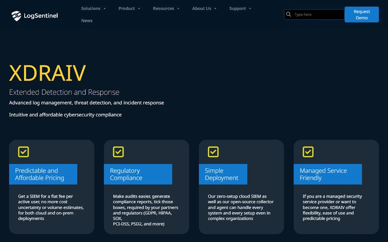Expand the Solutions dropdown arrow
Viewport: 388px width, 242px height.
104,9
